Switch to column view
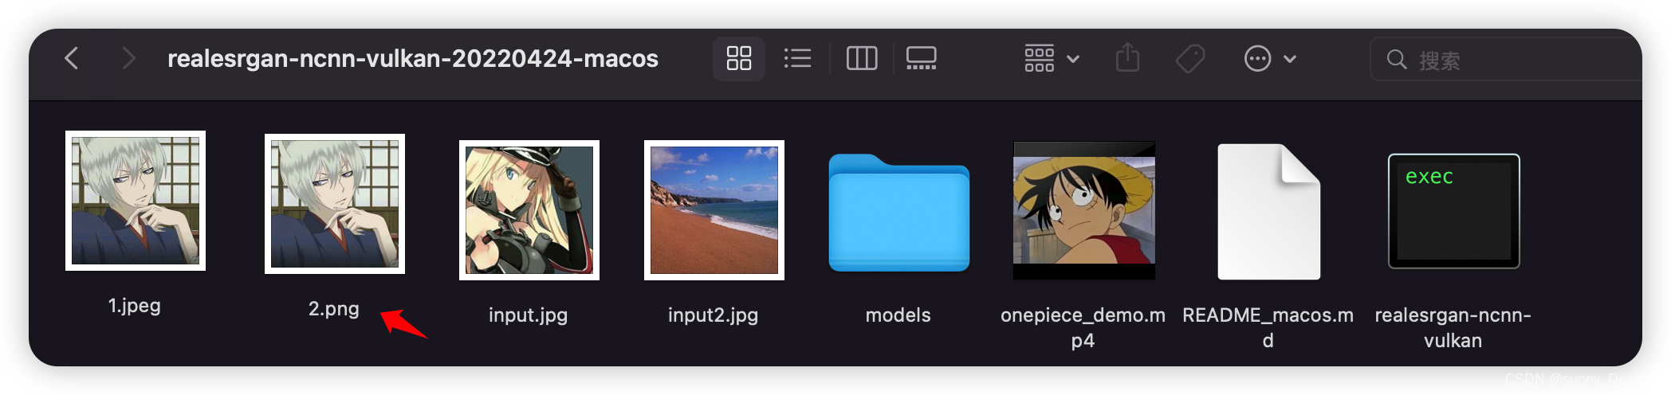This screenshot has width=1671, height=395. click(x=862, y=58)
